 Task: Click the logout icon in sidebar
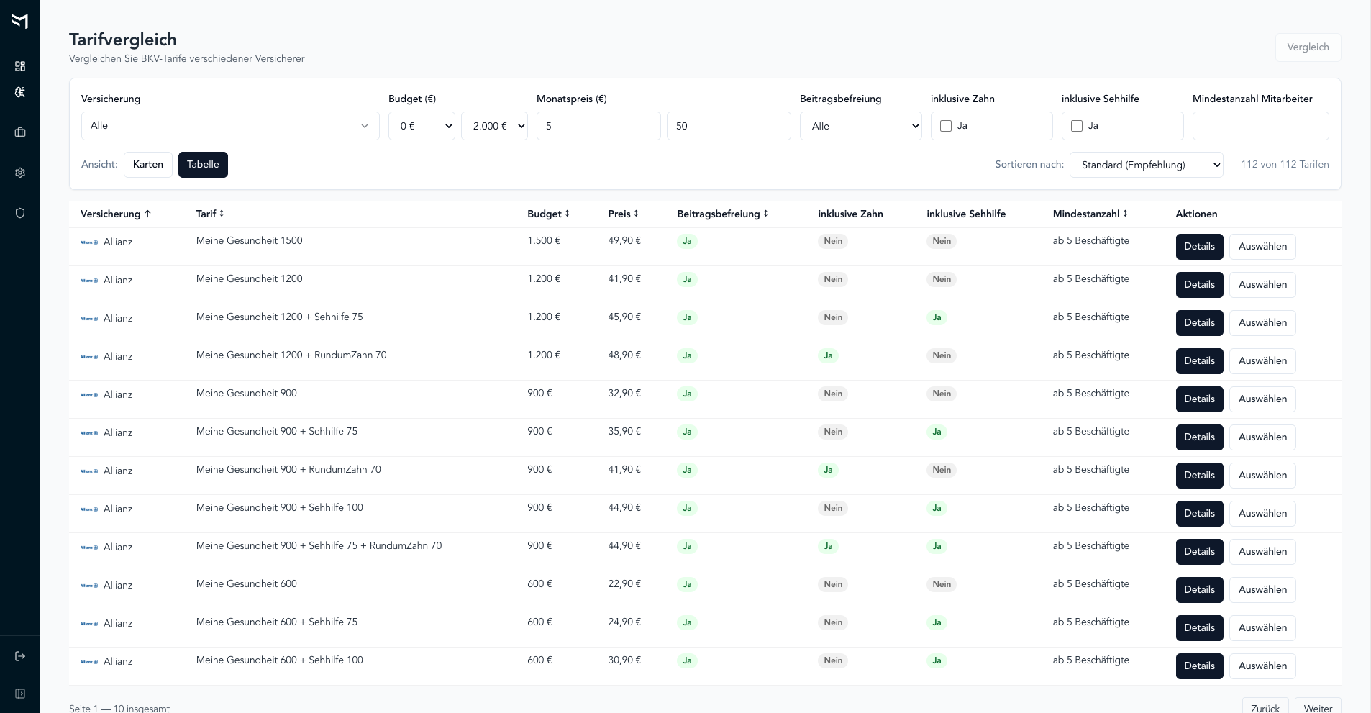point(20,656)
